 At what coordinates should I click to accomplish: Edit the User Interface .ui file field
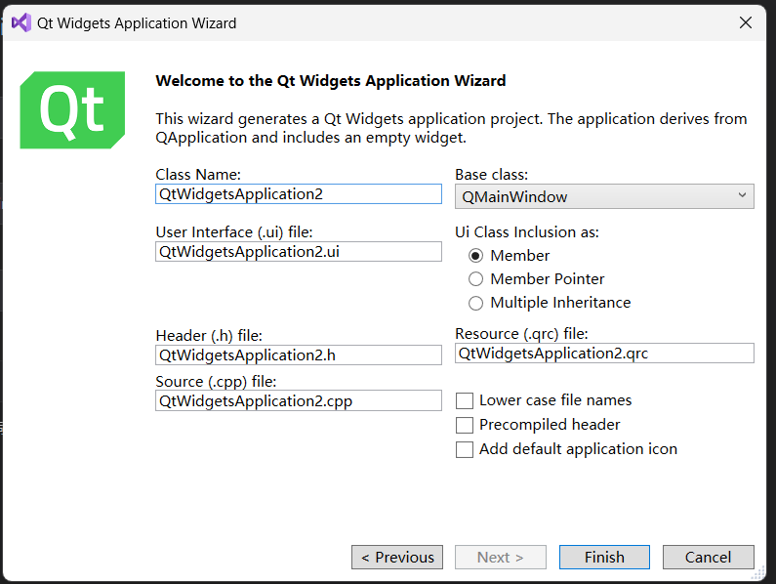click(x=299, y=252)
